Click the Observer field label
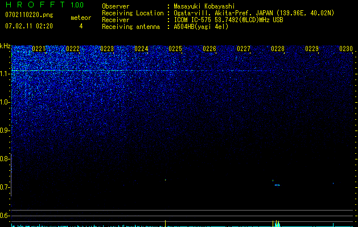Viewport: 358px width, 227px height. [x=116, y=6]
